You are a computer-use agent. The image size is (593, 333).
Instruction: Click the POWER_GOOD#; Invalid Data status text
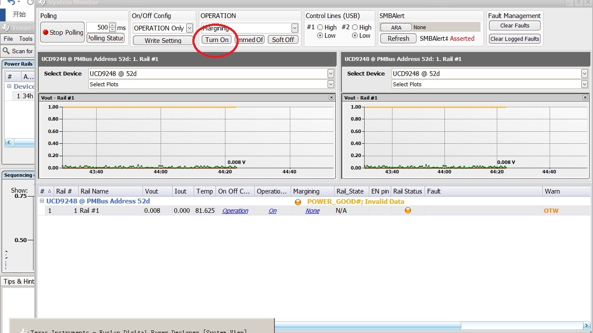click(x=356, y=201)
